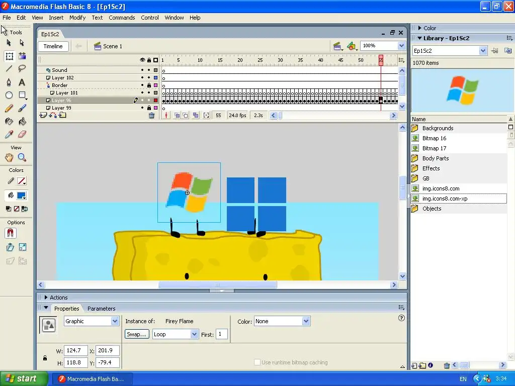
Task: Select the Rectangle tool
Action: click(x=22, y=95)
